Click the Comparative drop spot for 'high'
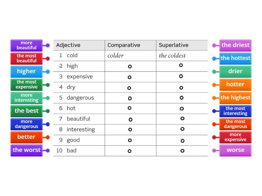This screenshot has width=262, height=196. click(x=130, y=66)
